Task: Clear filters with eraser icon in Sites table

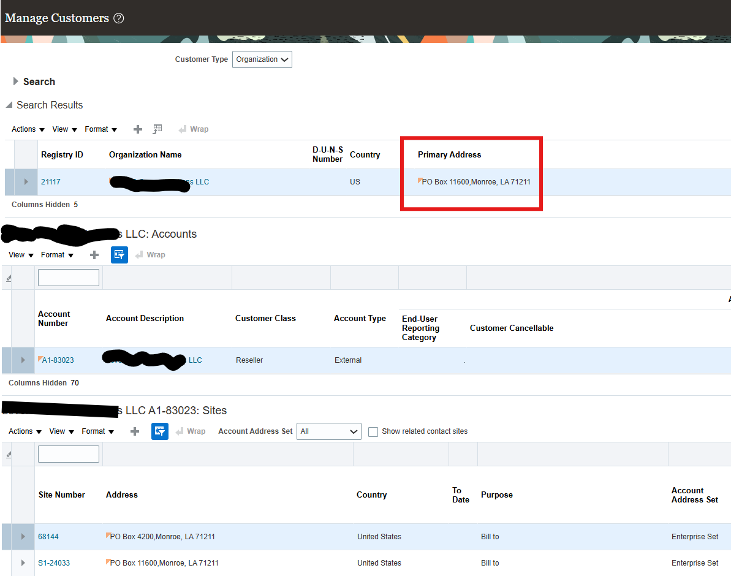Action: pos(9,455)
